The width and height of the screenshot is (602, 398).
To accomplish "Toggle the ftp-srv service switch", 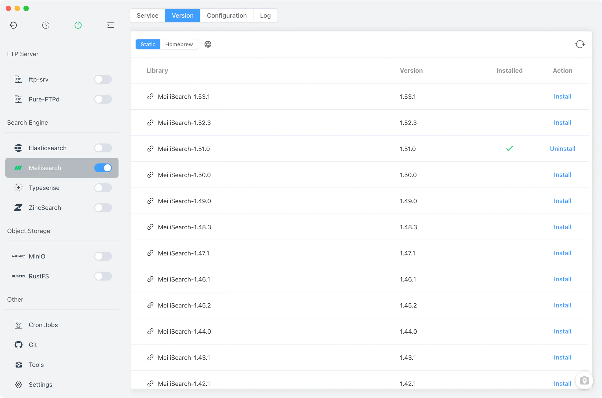I will pos(103,79).
